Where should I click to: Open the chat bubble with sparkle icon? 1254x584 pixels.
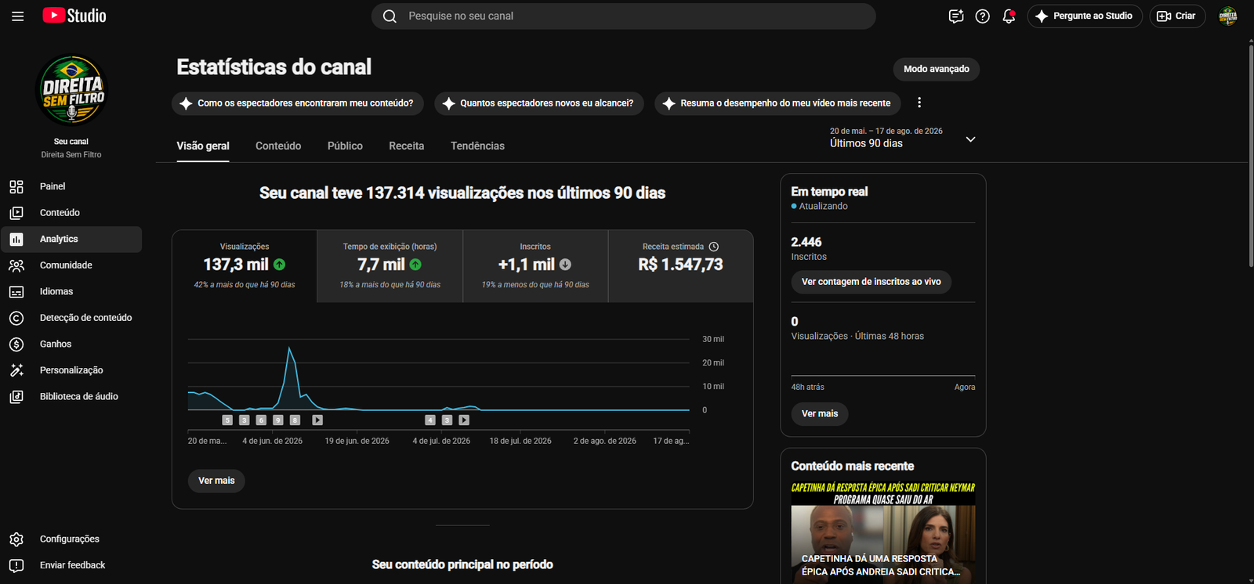[x=956, y=16]
